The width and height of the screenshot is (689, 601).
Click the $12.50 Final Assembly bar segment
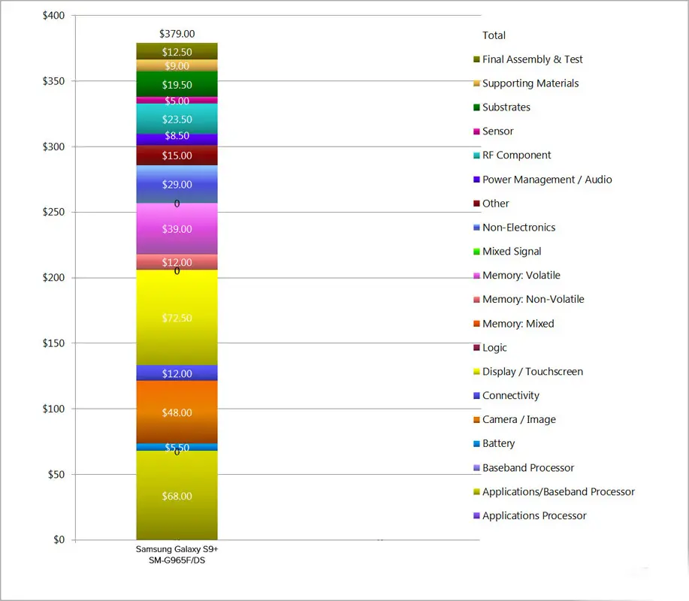tap(177, 51)
